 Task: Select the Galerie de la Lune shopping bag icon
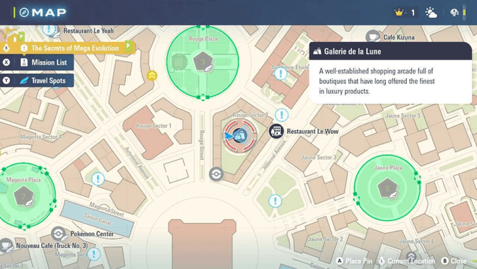coord(240,136)
